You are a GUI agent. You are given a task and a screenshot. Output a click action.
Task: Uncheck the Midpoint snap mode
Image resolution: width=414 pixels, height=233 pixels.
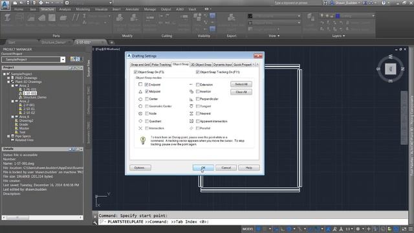[x=147, y=91]
